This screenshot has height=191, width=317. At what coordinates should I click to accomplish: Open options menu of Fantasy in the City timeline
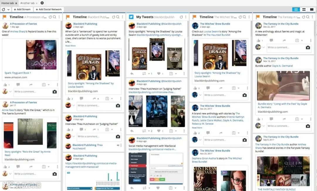tap(312, 17)
